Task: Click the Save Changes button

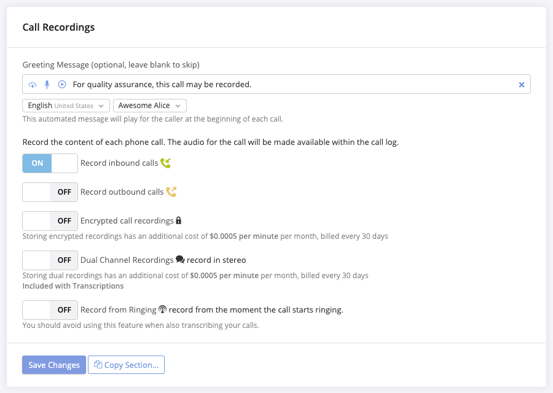Action: (54, 365)
